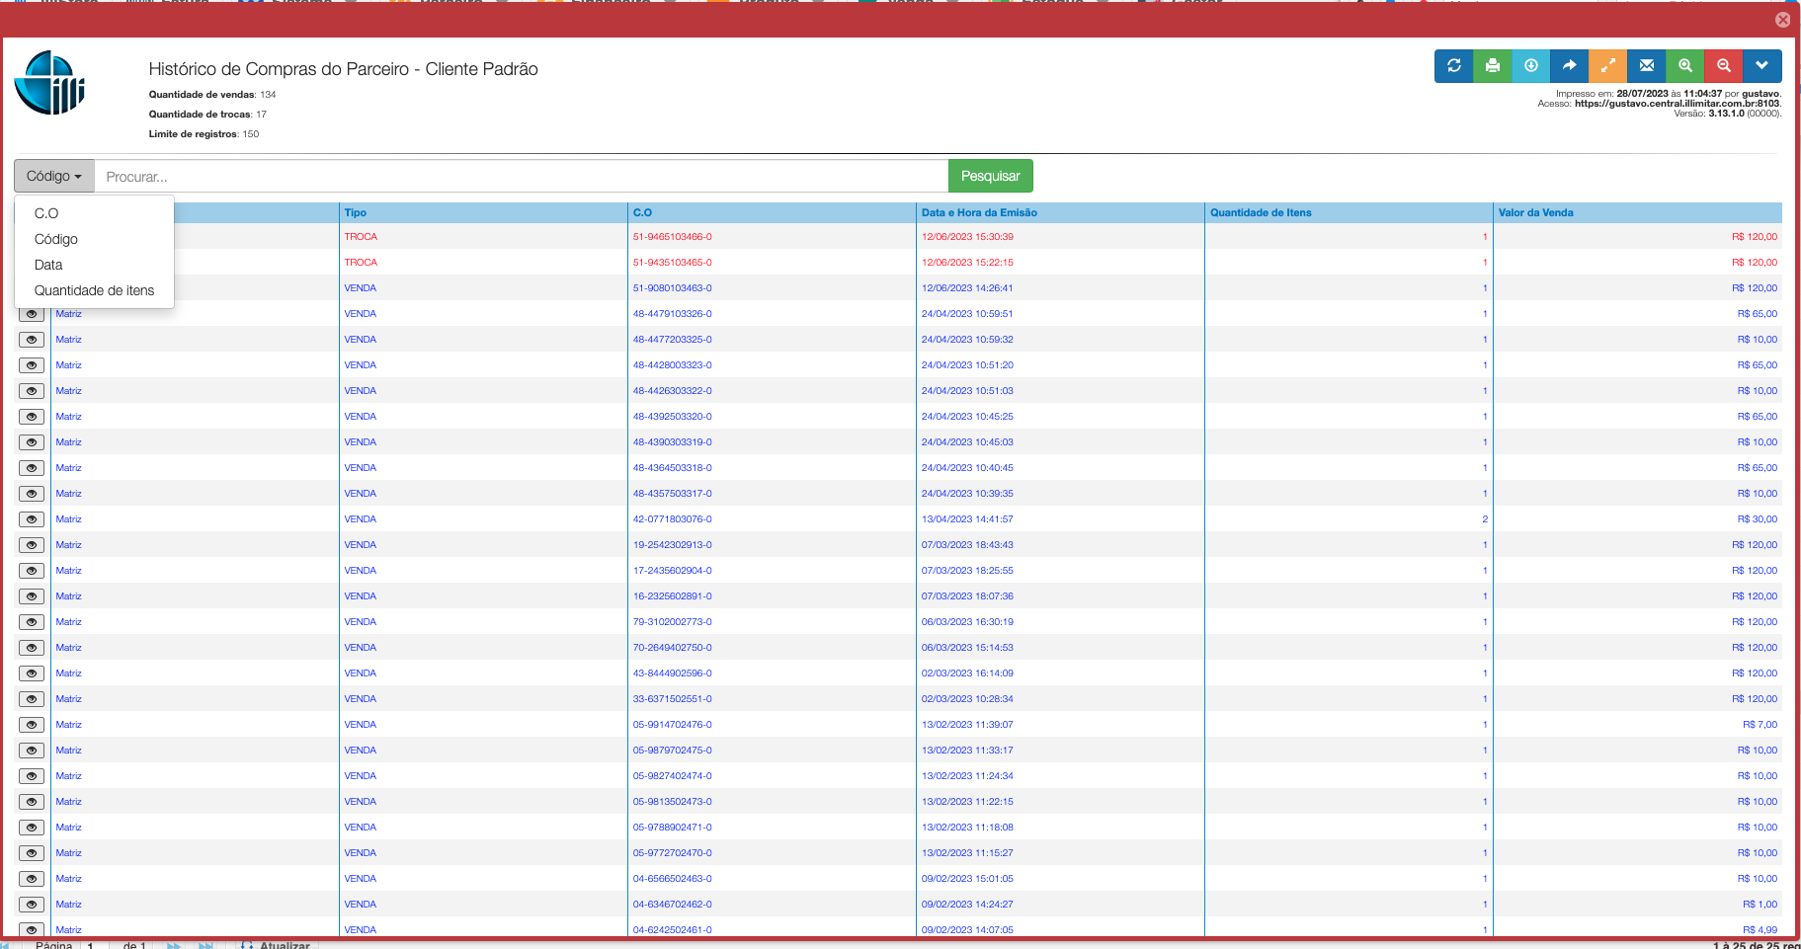Viewport: 1801px width, 949px height.
Task: Select C.O from the filter menu
Action: tap(46, 213)
